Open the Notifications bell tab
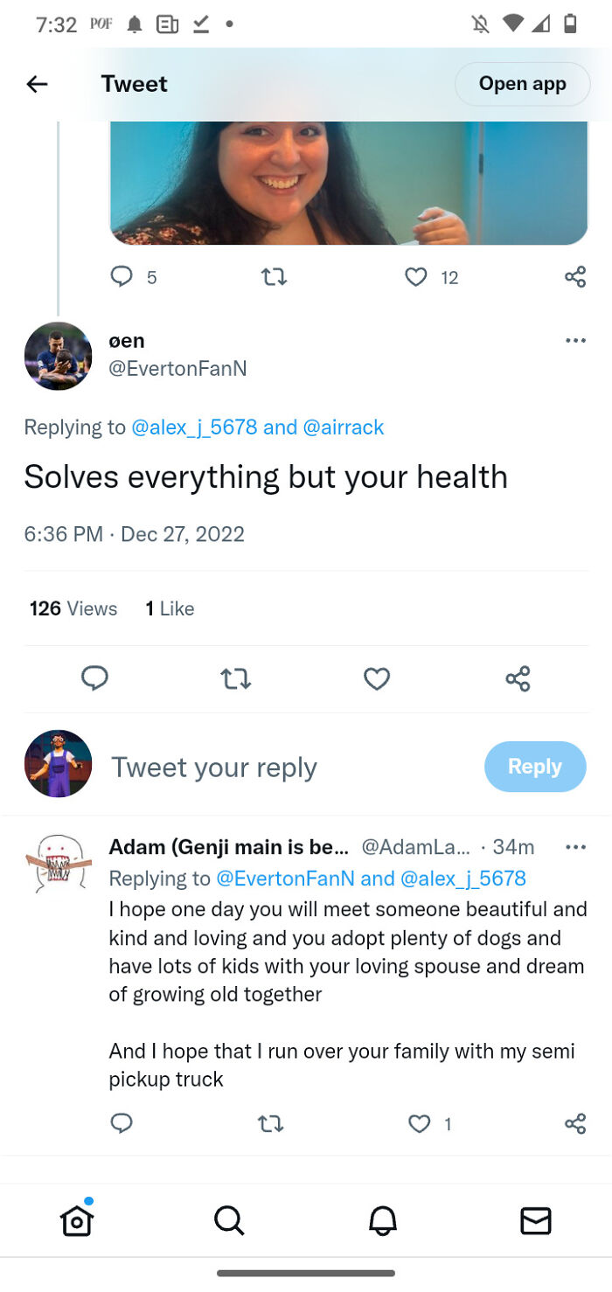 [382, 1220]
